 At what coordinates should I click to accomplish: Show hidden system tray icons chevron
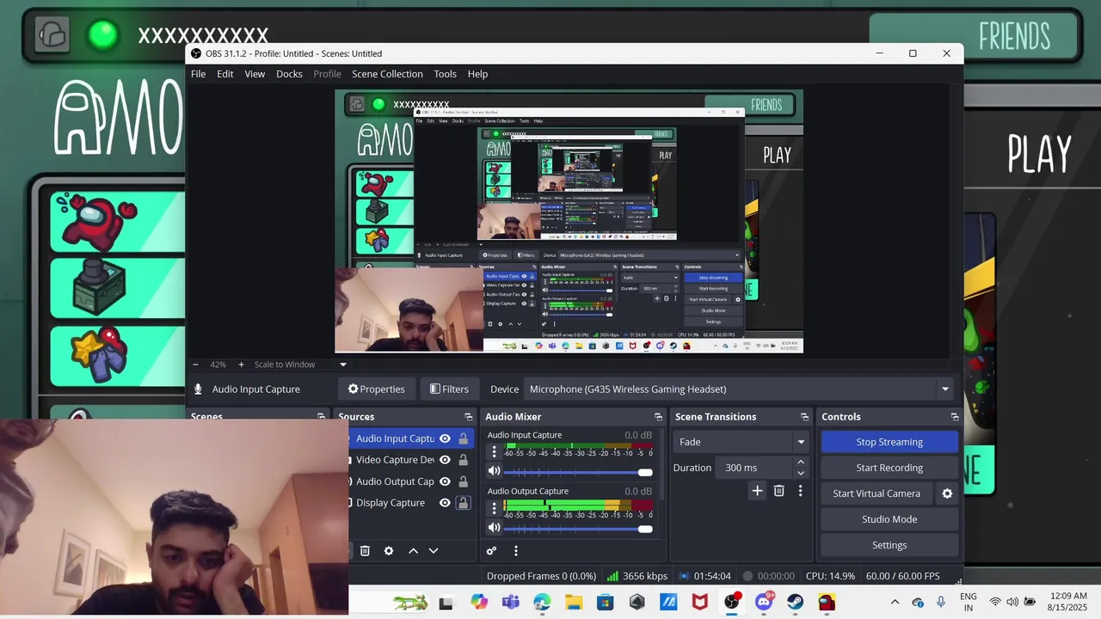click(895, 602)
